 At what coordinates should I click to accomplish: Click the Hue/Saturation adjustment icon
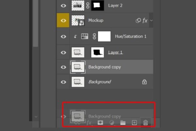(x=85, y=36)
